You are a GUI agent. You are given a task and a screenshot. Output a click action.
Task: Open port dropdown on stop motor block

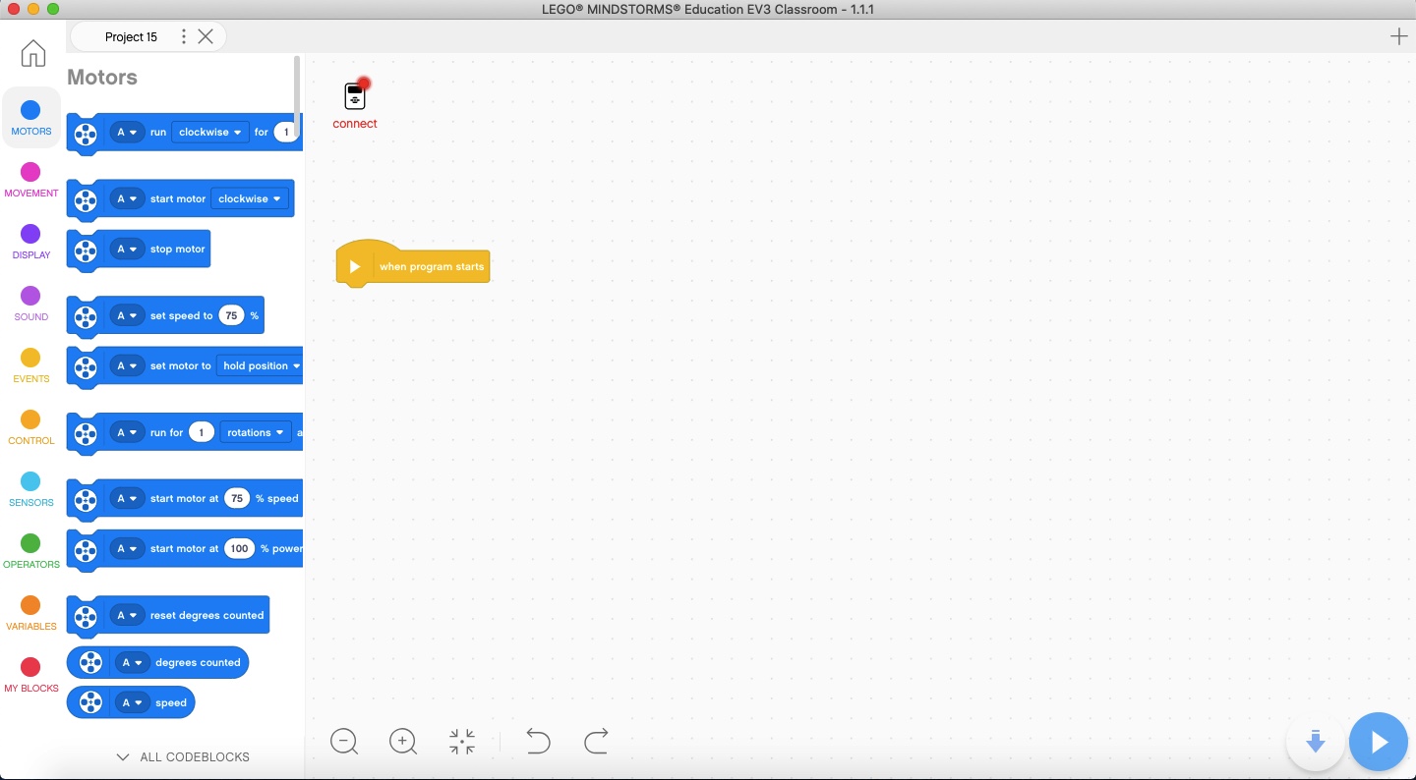coord(127,250)
